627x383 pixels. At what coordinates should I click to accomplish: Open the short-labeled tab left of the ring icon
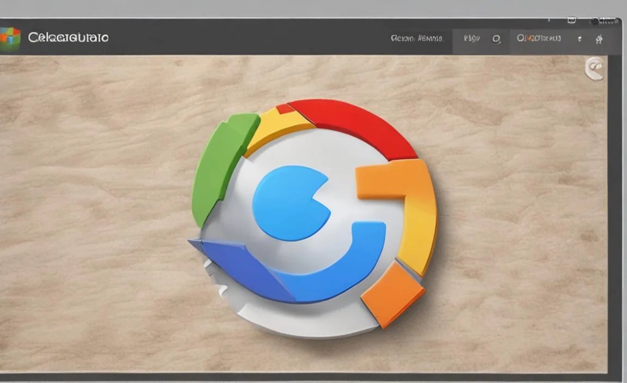click(472, 39)
